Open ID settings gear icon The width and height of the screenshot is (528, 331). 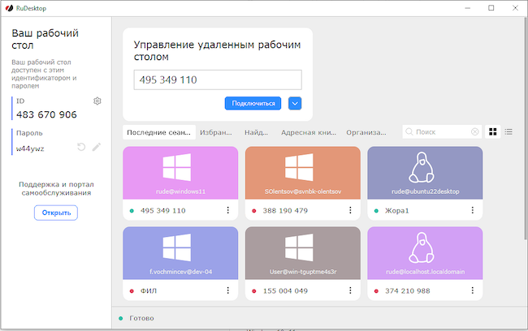click(97, 101)
